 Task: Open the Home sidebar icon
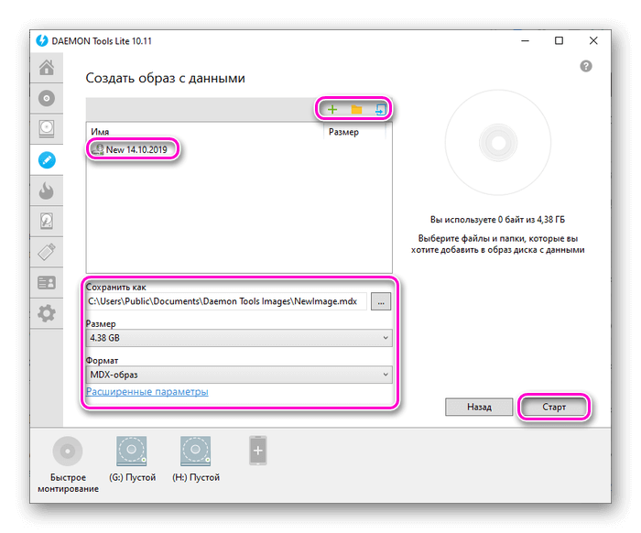pos(47,68)
